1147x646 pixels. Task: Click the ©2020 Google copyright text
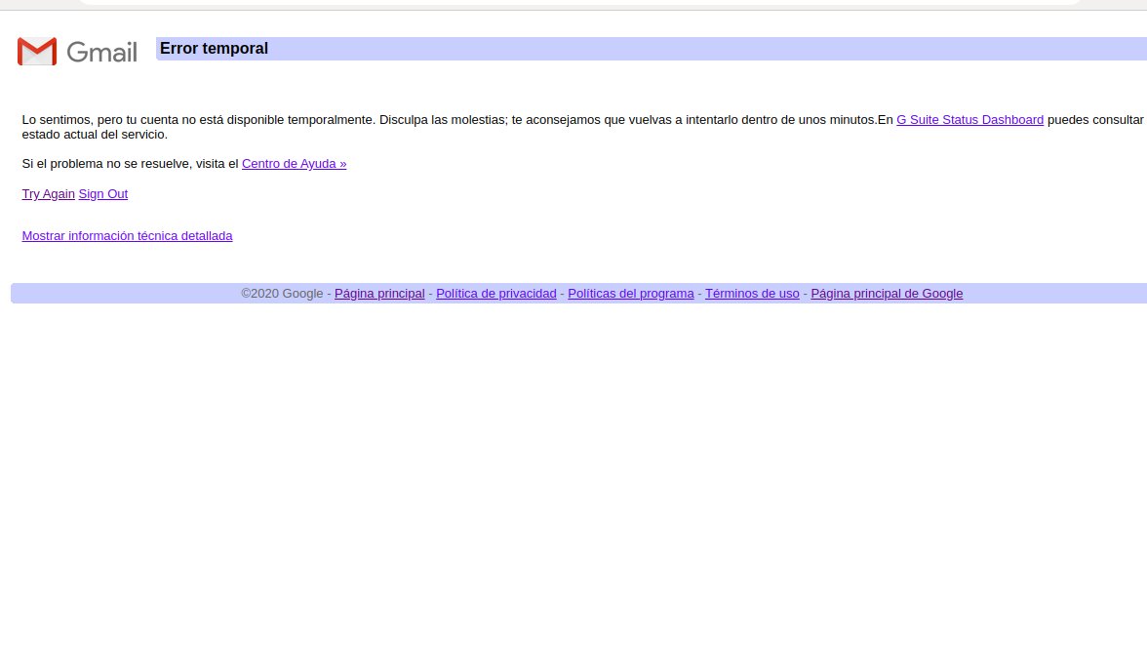point(283,294)
